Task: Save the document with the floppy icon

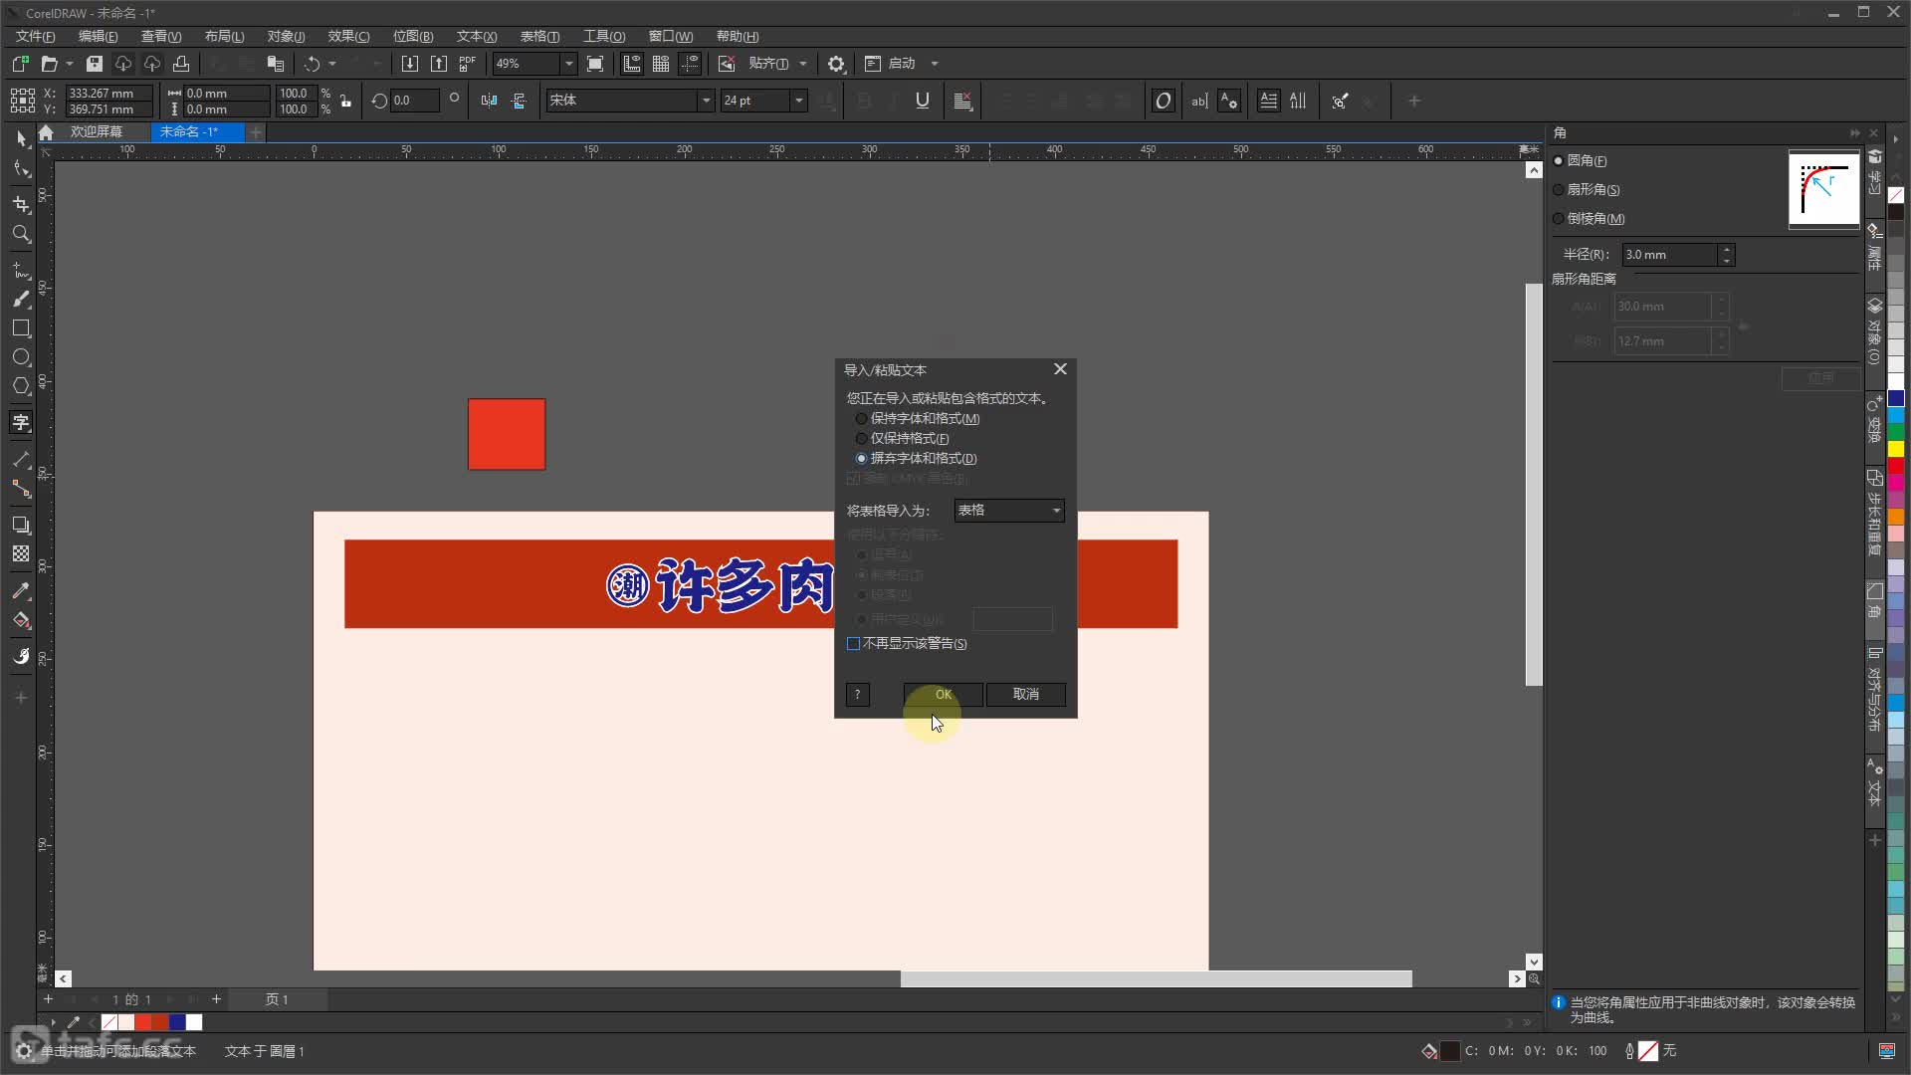Action: click(95, 64)
